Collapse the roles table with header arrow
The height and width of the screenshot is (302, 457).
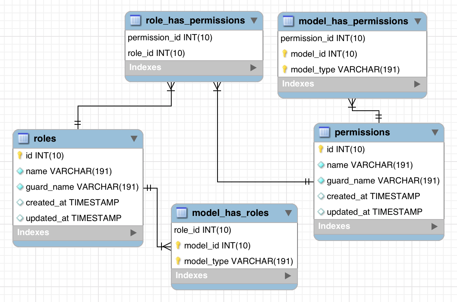coord(134,138)
